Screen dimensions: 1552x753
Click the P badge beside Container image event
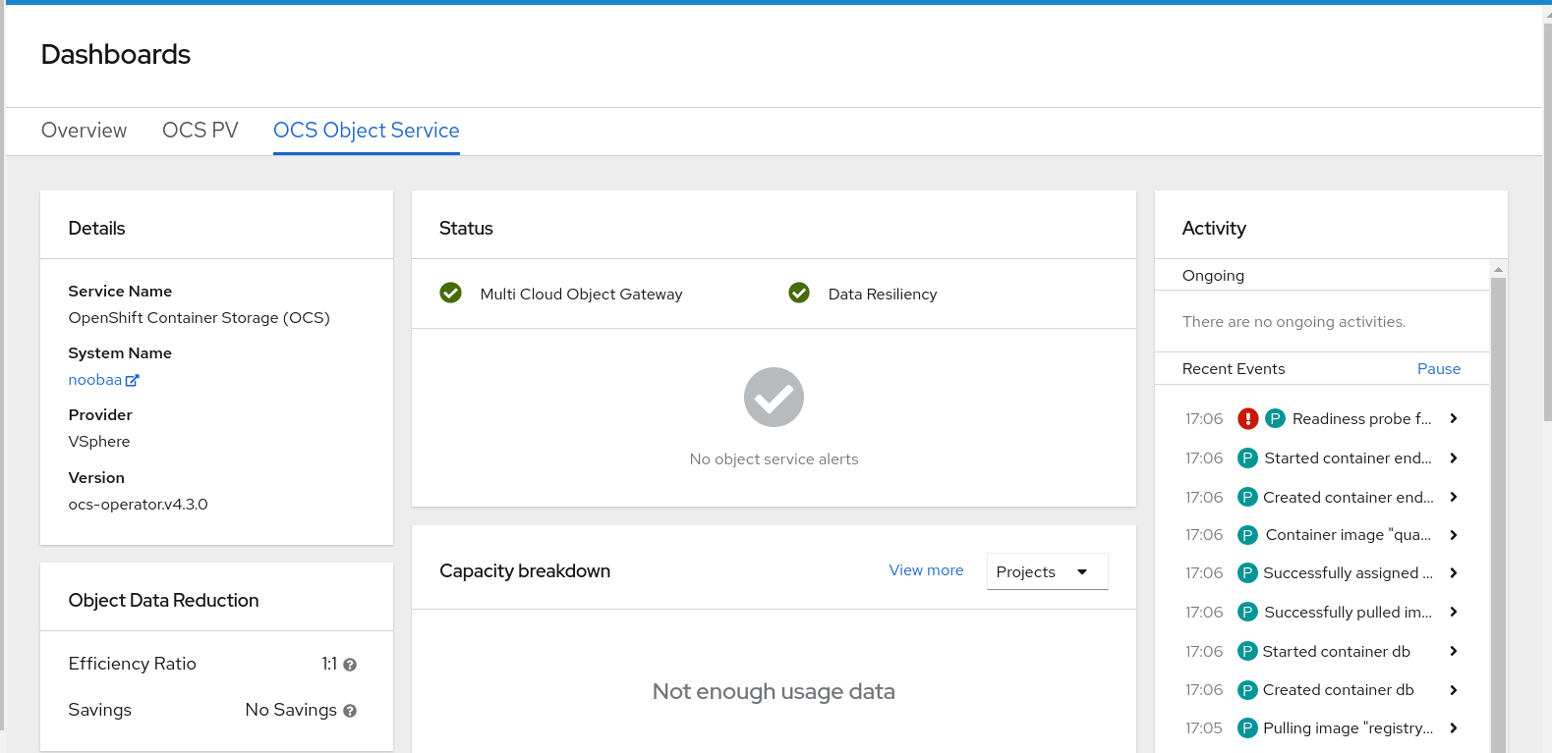pyautogui.click(x=1247, y=535)
